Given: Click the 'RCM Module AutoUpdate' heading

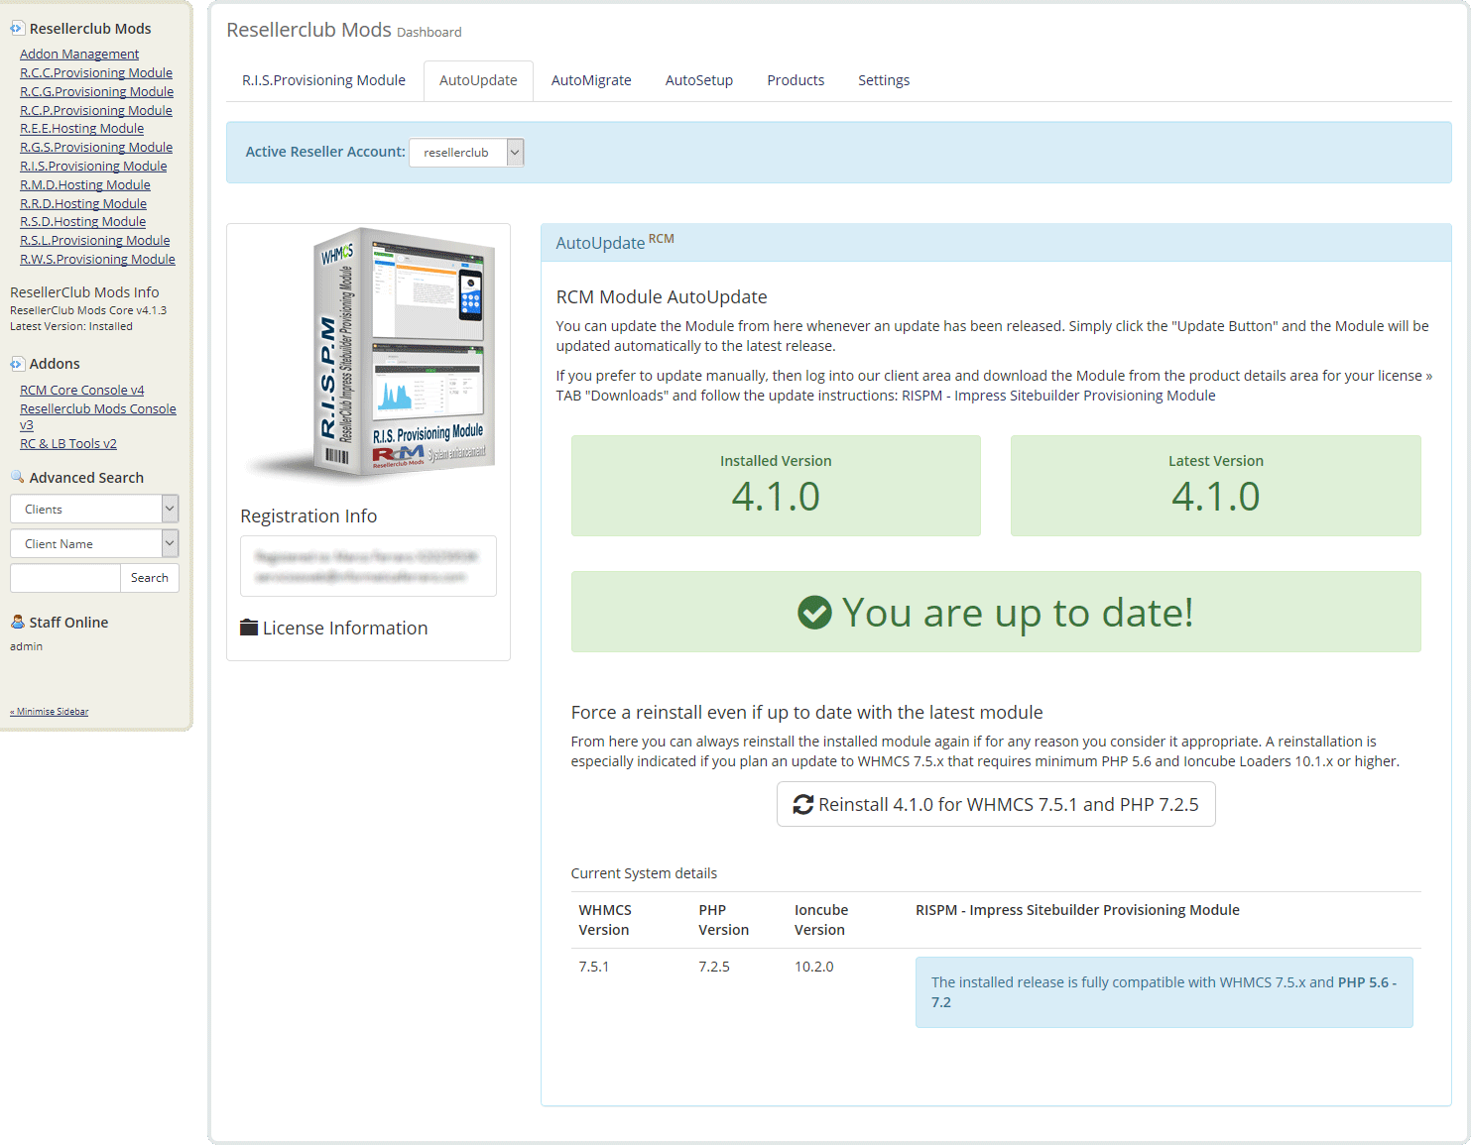Looking at the screenshot, I should 662,297.
